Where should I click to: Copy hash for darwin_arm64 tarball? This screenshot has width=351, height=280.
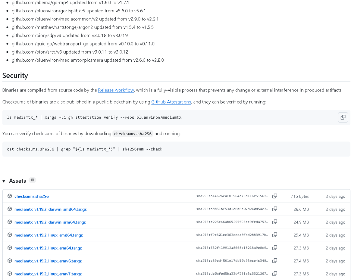275,222
